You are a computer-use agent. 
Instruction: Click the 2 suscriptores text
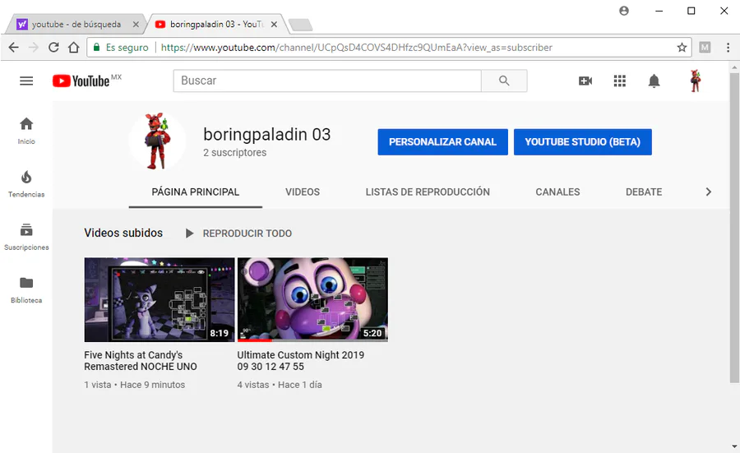[x=234, y=152]
